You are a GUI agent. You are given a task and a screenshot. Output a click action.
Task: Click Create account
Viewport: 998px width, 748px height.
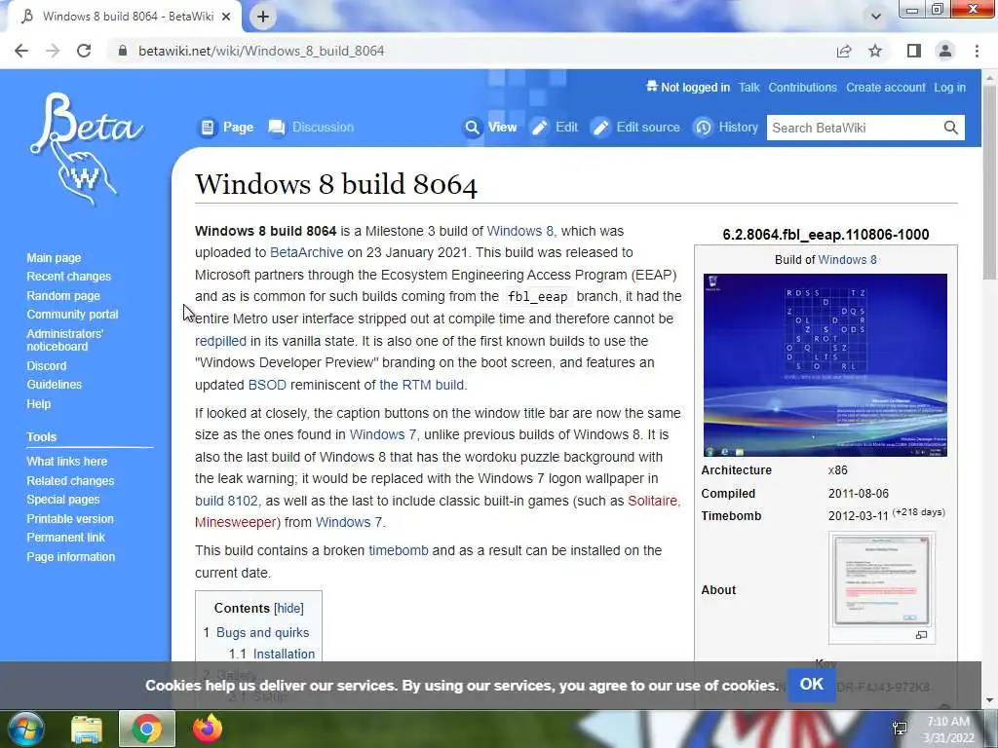coord(885,88)
